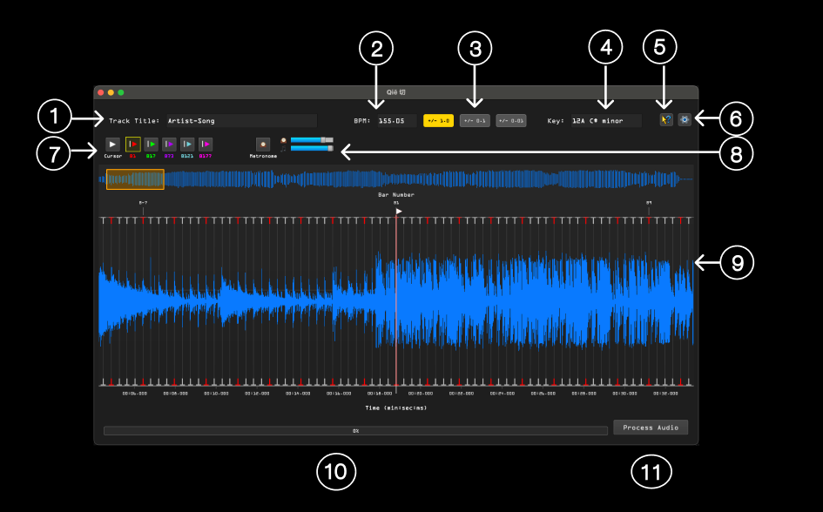Play from the purple B73 marker
Viewport: 823px width, 512px height.
click(169, 144)
